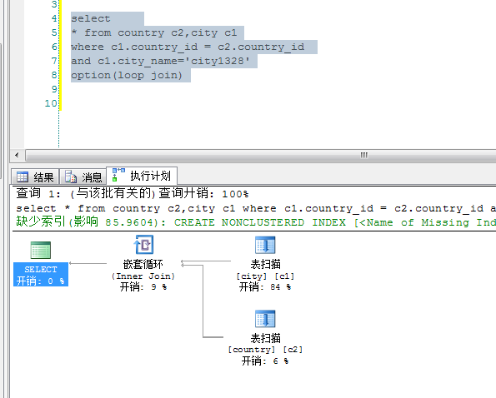The width and height of the screenshot is (496, 398).
Task: Open the 结果 results tab
Action: click(x=35, y=177)
